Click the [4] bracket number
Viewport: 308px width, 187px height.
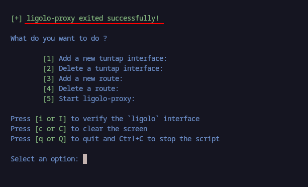pos(49,88)
